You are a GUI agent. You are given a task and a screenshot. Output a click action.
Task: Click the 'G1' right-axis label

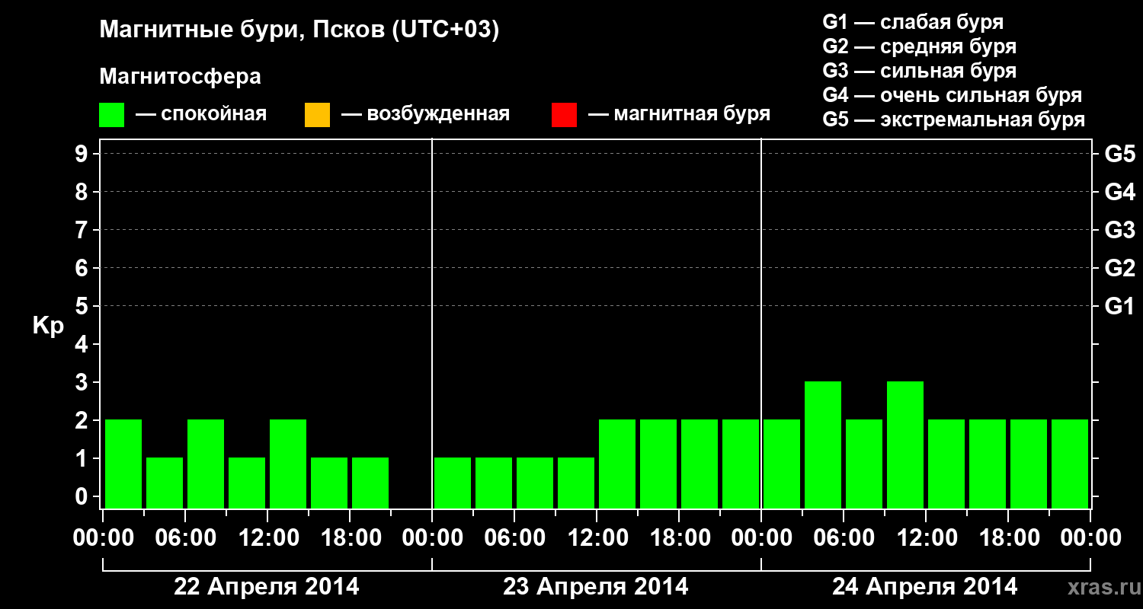1120,306
